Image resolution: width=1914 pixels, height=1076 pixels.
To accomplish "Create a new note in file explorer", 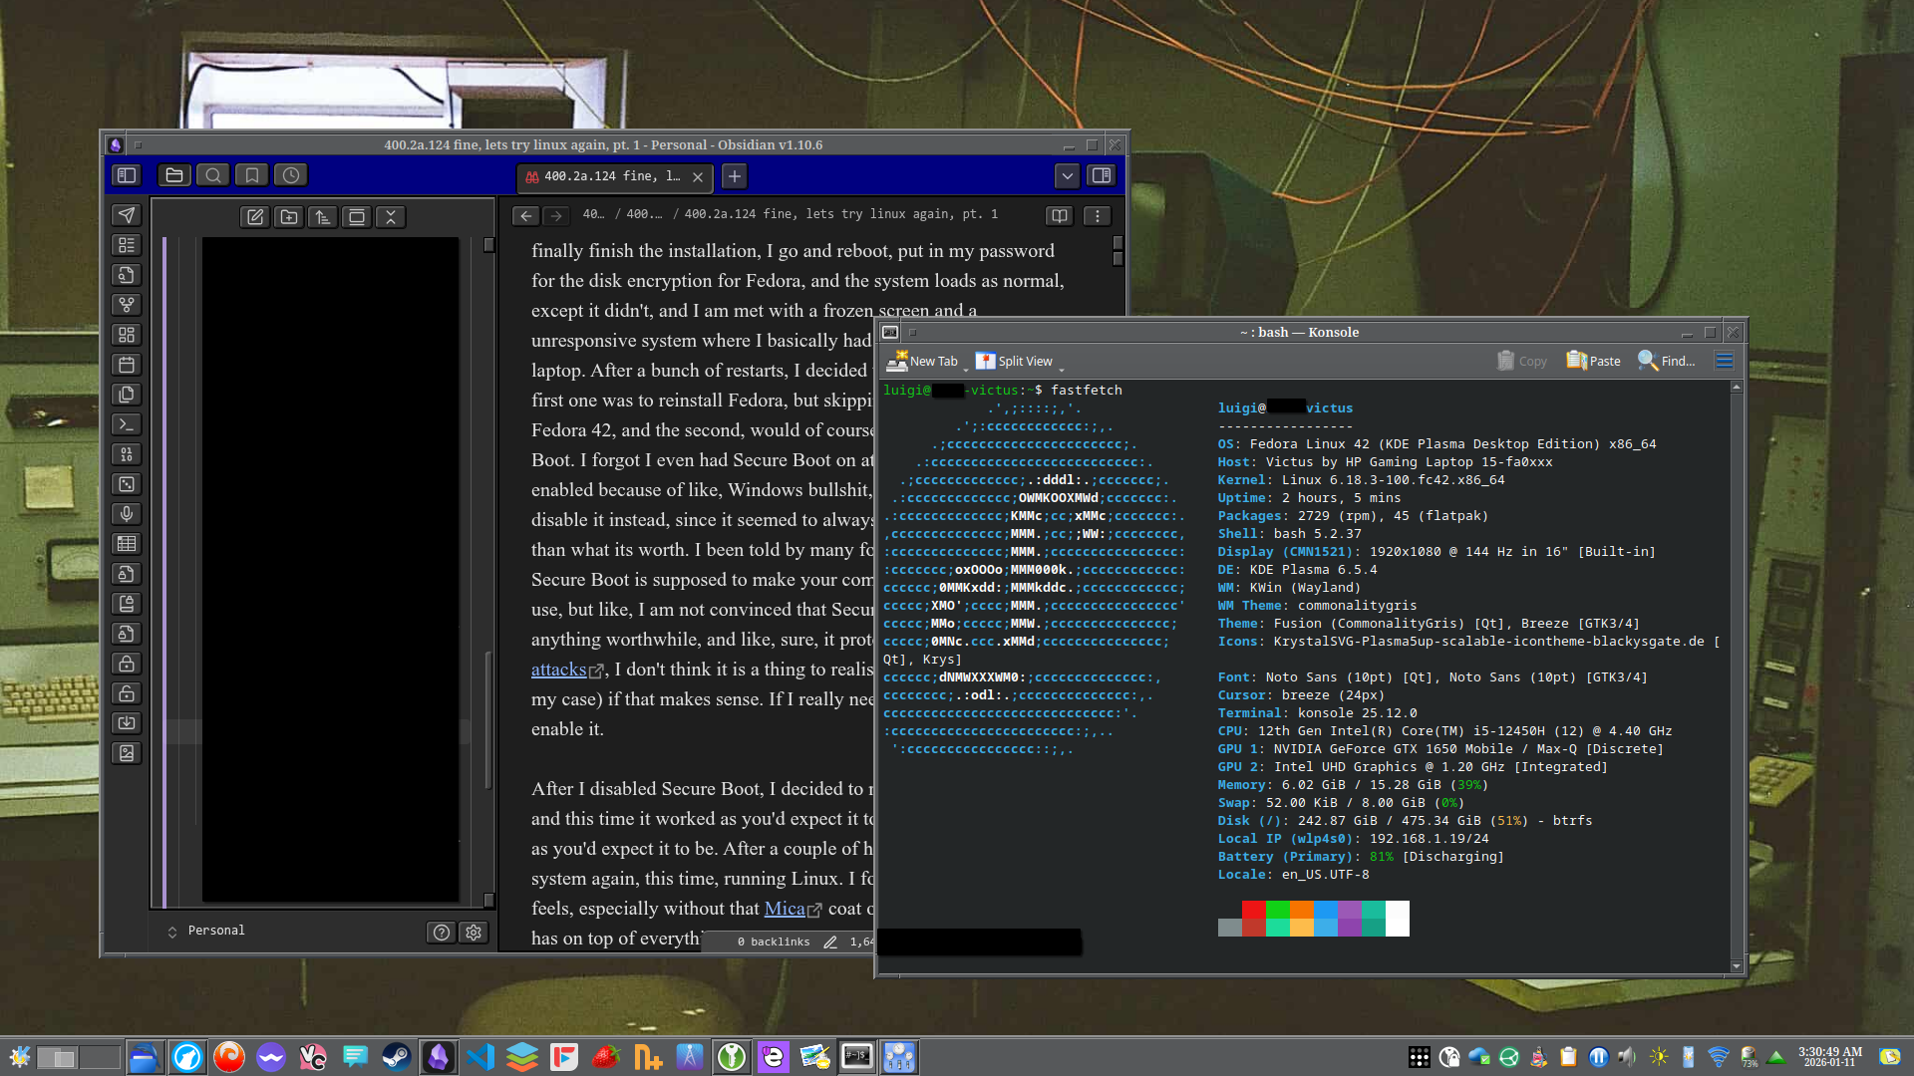I will (255, 217).
